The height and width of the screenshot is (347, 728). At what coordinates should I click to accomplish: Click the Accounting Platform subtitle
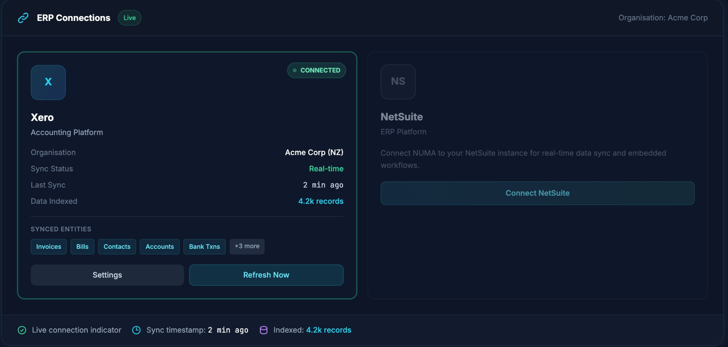point(67,133)
